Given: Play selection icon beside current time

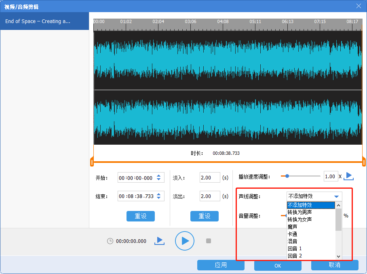Looking at the screenshot, I should (159, 241).
